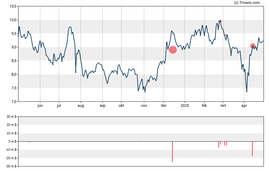Click the '20 m.$' volume axis label

tap(12, 125)
